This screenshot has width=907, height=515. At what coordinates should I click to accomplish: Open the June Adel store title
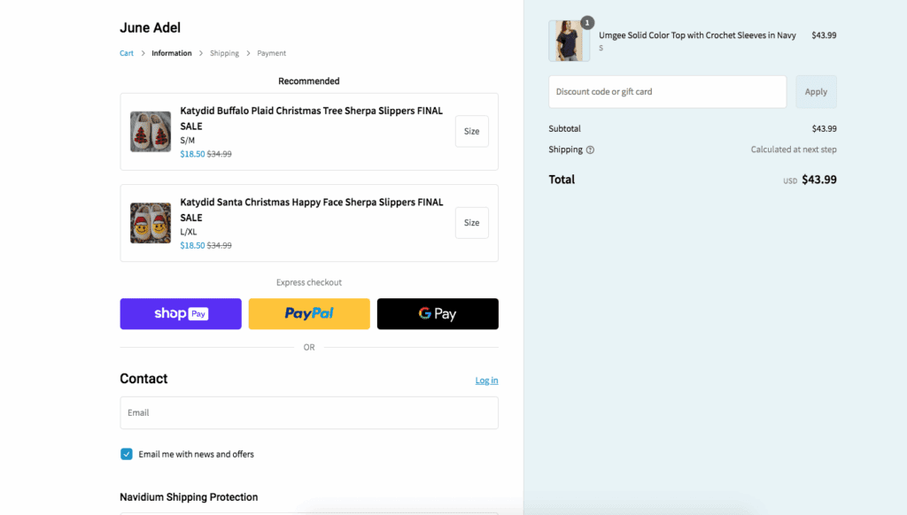tap(151, 27)
